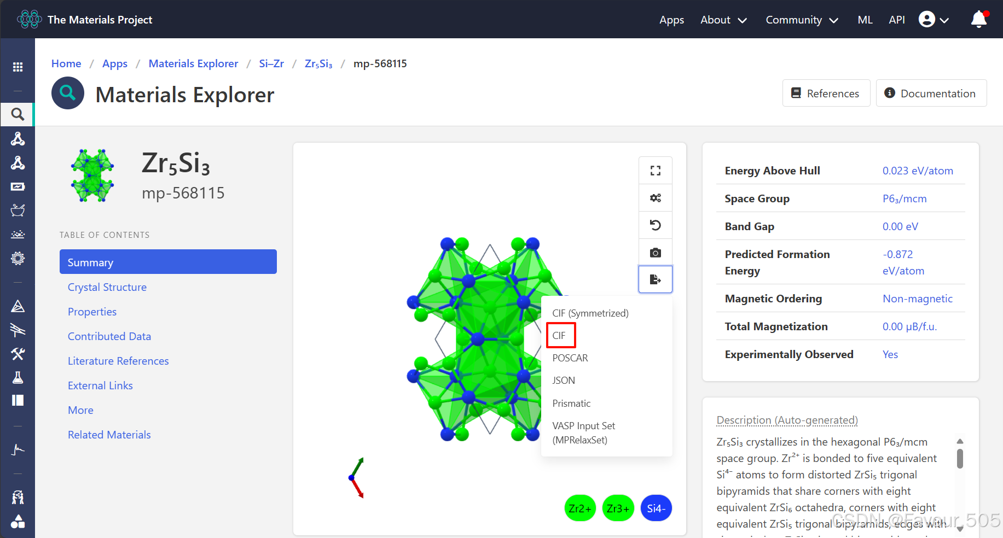
Task: Jump to Contributed Data section
Action: [x=109, y=336]
